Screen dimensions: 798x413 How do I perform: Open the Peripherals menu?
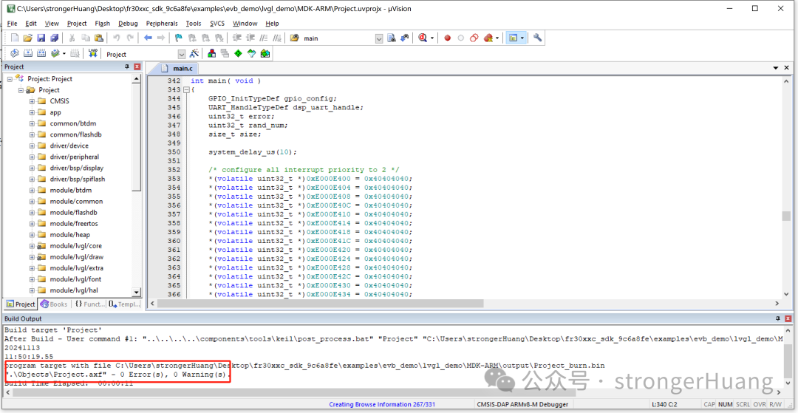pyautogui.click(x=162, y=24)
